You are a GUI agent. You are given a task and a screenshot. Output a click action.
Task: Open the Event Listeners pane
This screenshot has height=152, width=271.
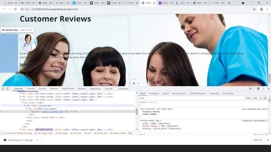click(x=179, y=93)
